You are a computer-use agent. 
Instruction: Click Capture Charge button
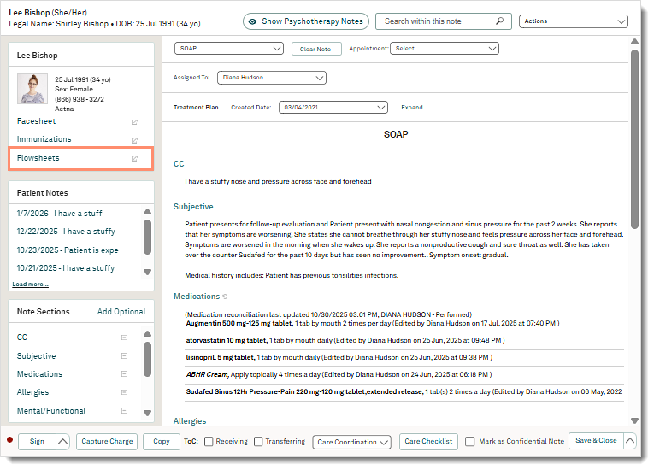tap(107, 441)
